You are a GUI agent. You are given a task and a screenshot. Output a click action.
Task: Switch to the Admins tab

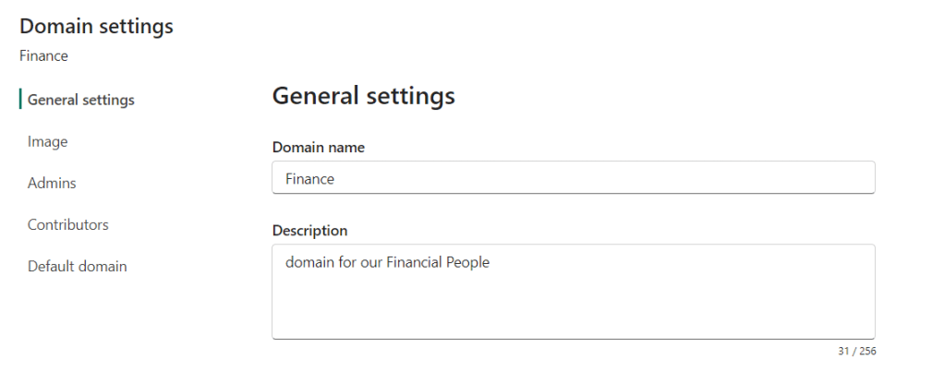point(52,183)
